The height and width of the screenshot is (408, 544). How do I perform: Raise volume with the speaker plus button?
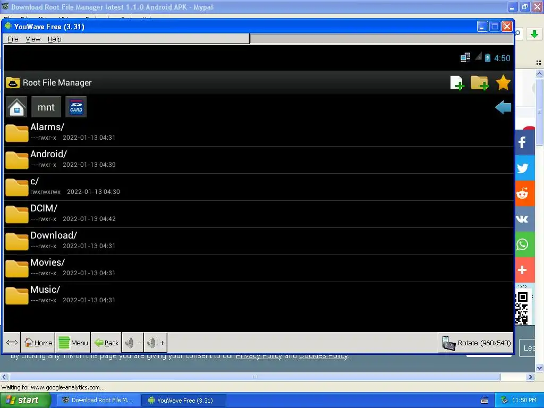coord(156,343)
